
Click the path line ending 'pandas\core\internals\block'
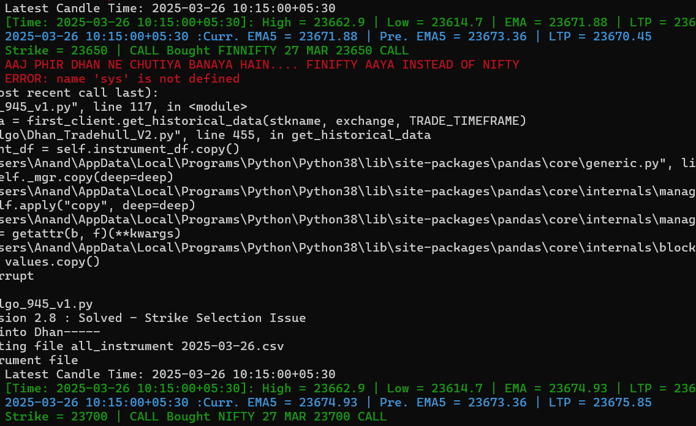pos(348,248)
